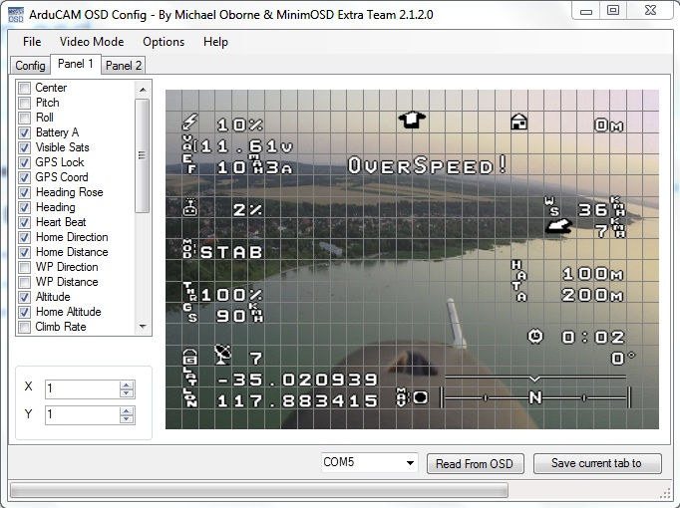
Task: Click the X coordinate input field
Action: coord(83,388)
